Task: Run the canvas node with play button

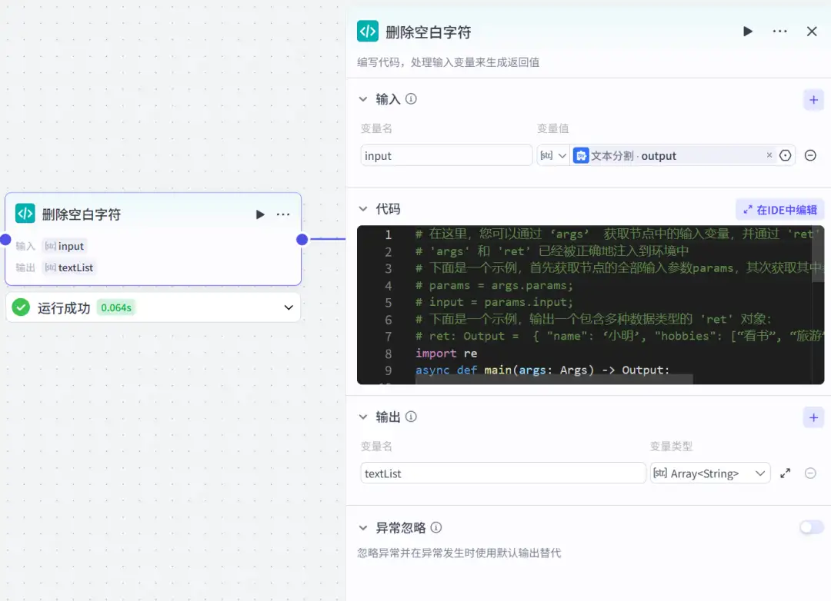Action: [x=260, y=214]
